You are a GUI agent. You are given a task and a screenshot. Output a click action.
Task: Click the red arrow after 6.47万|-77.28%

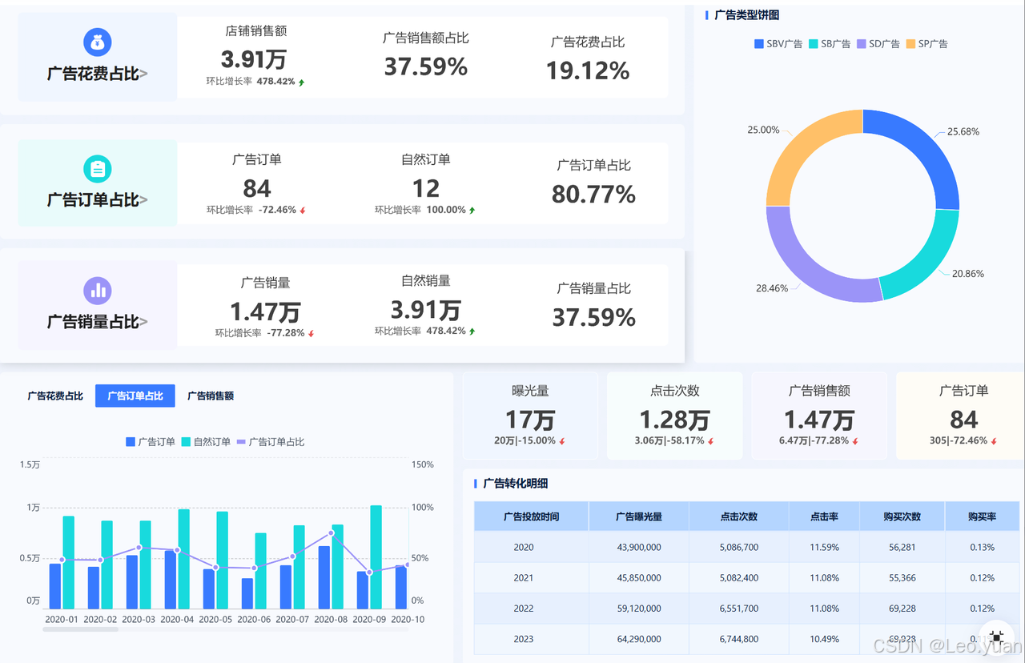click(x=855, y=441)
